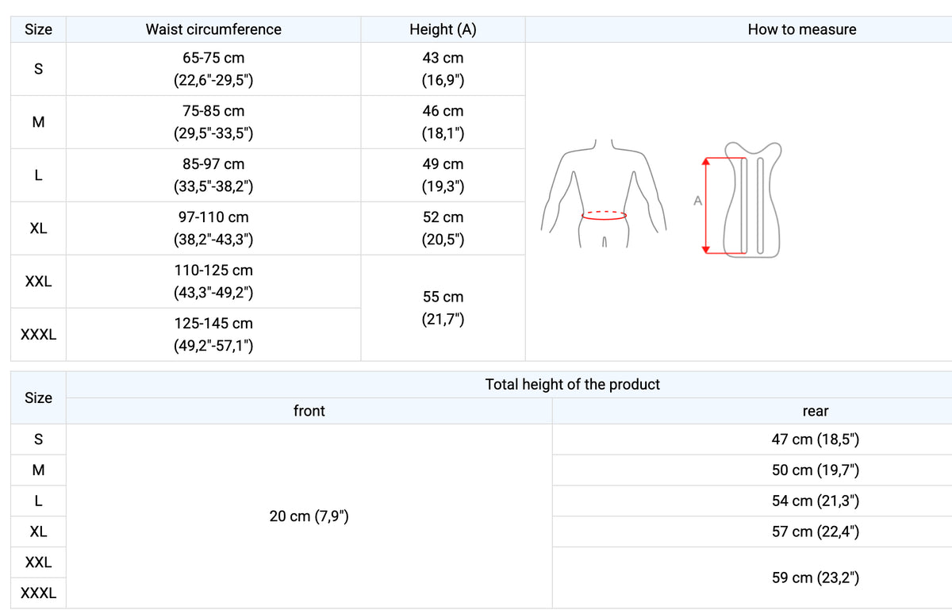The height and width of the screenshot is (614, 952).
Task: Click the '47 cm (18,5")' rear height
Action: coord(816,439)
